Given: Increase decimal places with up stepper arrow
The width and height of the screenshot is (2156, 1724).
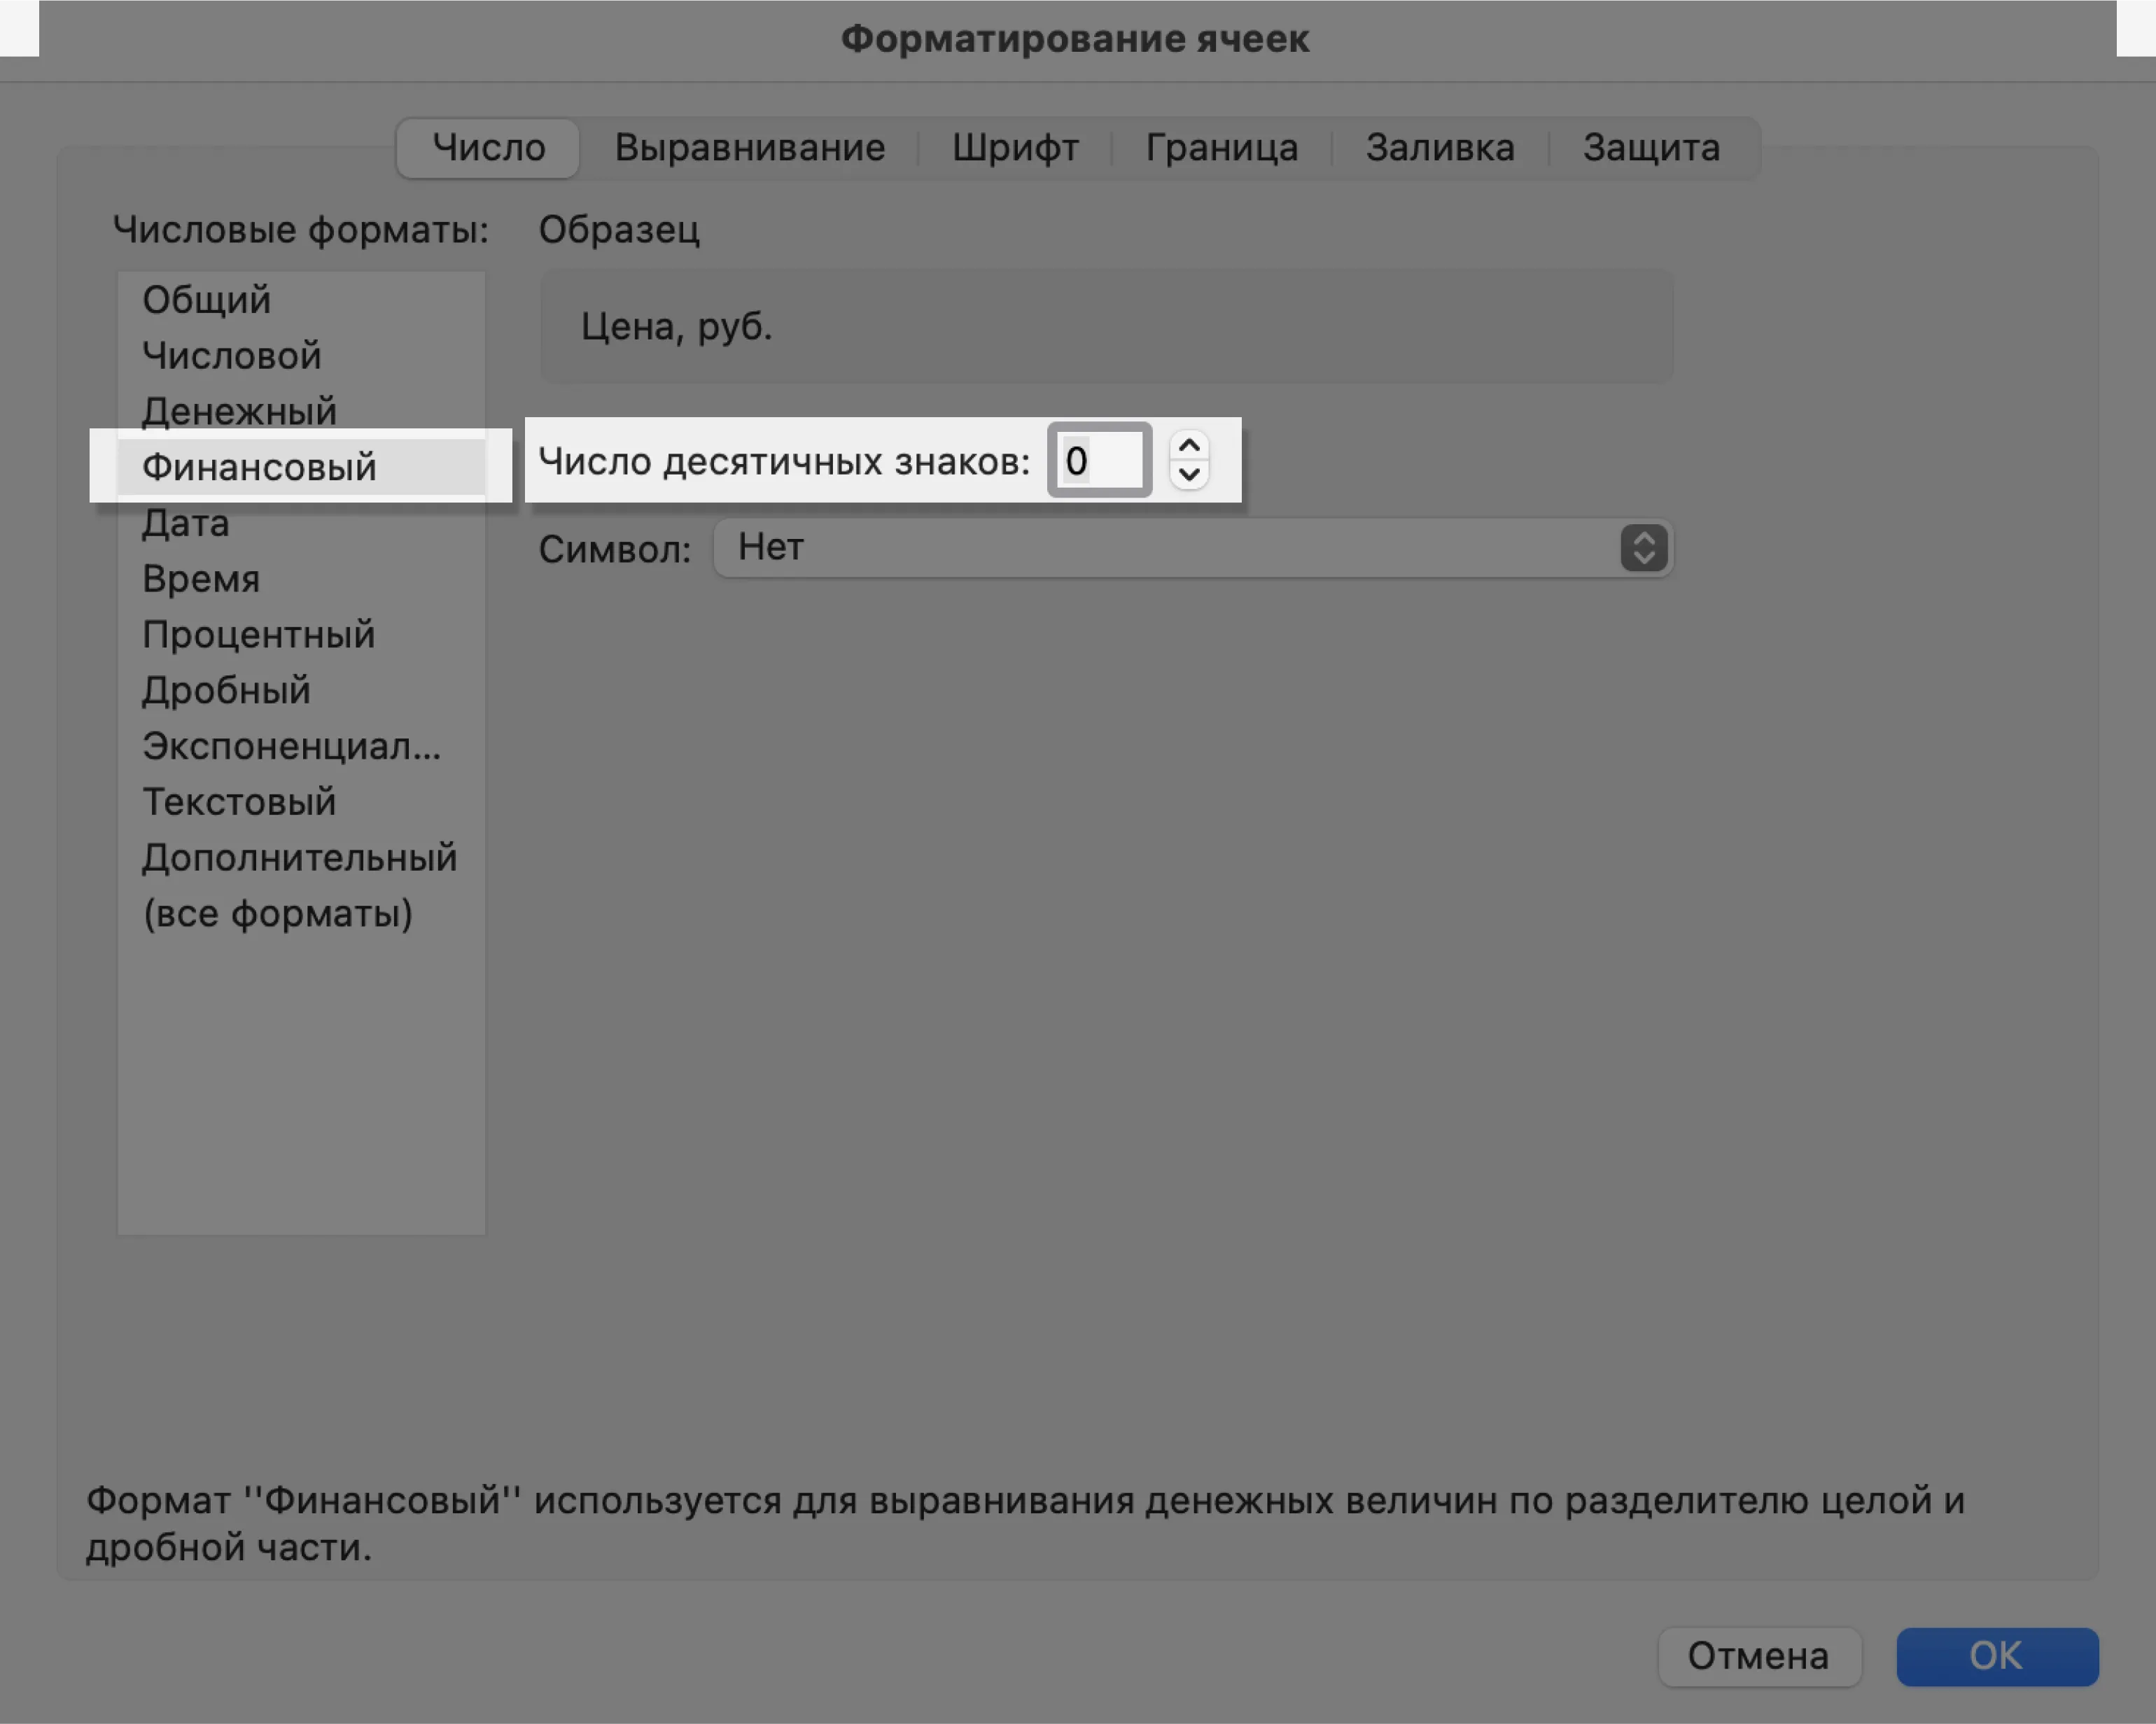Looking at the screenshot, I should (x=1189, y=446).
